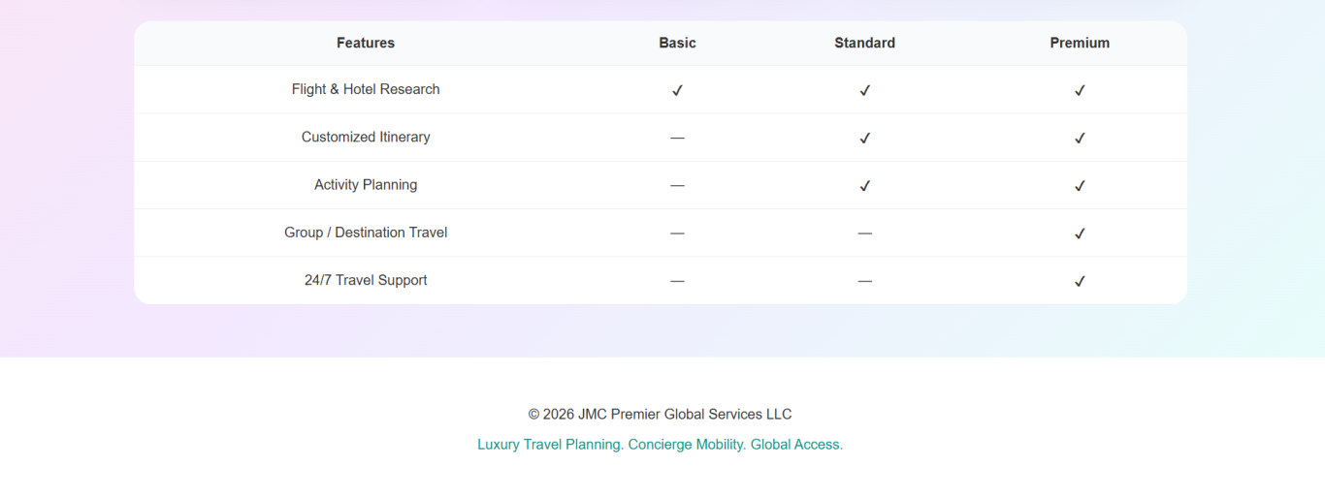Click the Flight & Hotel Research label

[x=366, y=89]
